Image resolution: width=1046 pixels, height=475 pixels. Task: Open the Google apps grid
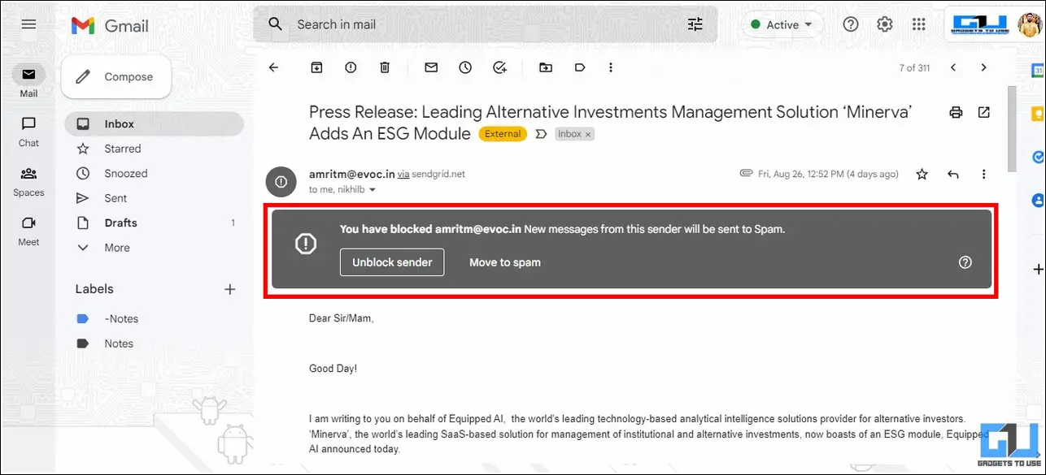[x=919, y=24]
